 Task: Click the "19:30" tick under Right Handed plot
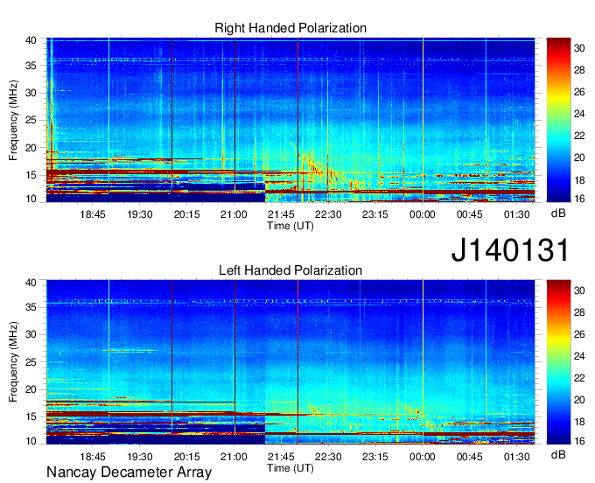coord(140,214)
